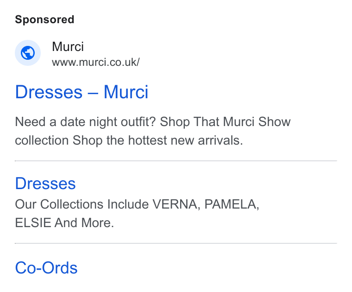Click the 'Need a date night outfit?' text

pyautogui.click(x=85, y=122)
